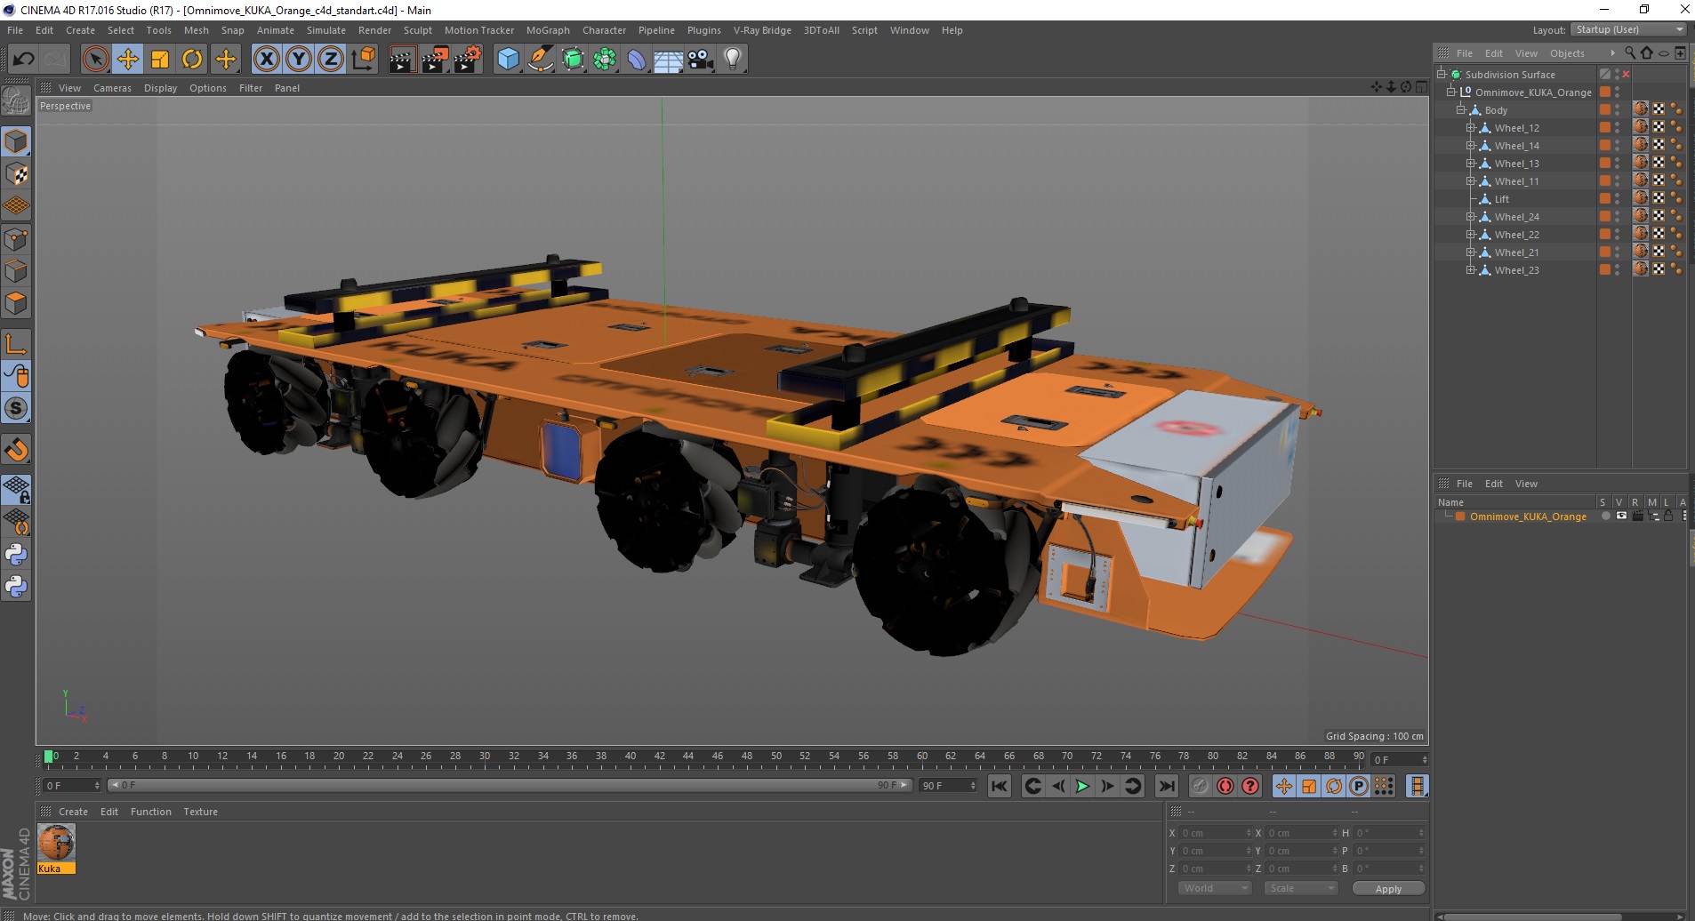Click the Layer color swatch for Body
This screenshot has width=1695, height=921.
click(x=1605, y=109)
